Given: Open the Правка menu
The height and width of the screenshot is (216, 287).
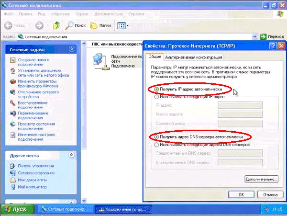Looking at the screenshot, I should [25, 14].
